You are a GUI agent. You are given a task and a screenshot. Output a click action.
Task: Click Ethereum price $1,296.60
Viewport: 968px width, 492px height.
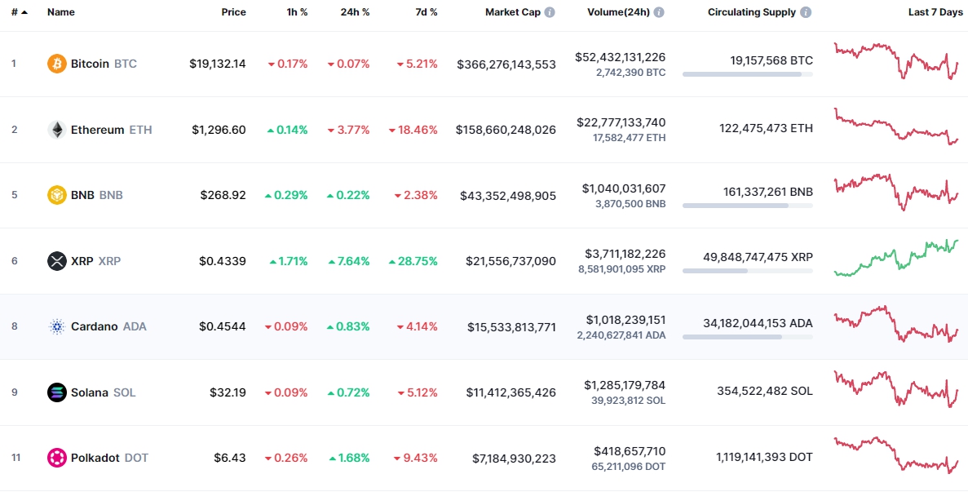219,130
